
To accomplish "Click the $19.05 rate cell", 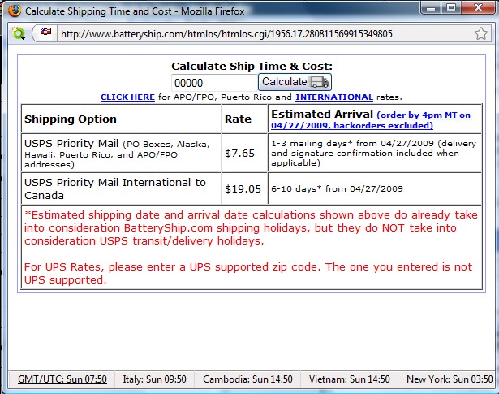I will pyautogui.click(x=244, y=188).
